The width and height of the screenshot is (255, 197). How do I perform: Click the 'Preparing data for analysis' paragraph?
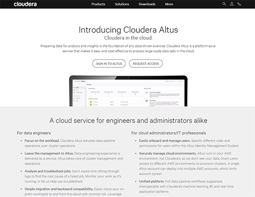point(128,49)
